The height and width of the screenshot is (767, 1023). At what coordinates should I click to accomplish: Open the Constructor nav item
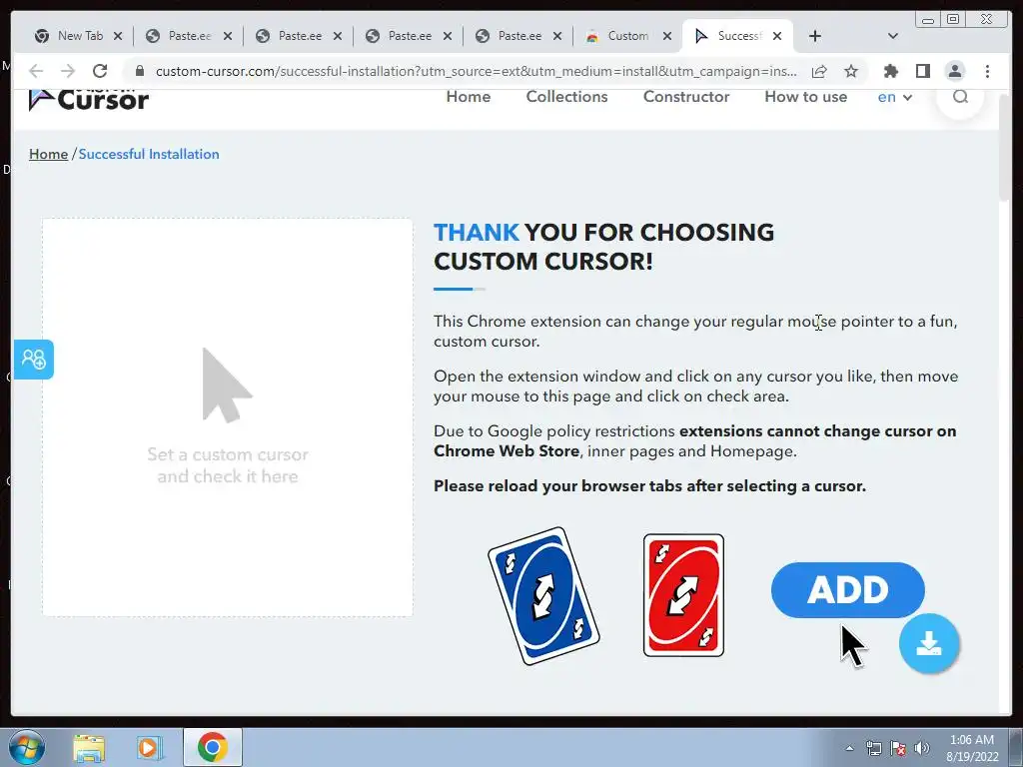click(x=686, y=97)
